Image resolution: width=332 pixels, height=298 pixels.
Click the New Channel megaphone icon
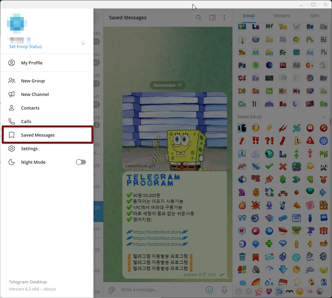click(12, 94)
